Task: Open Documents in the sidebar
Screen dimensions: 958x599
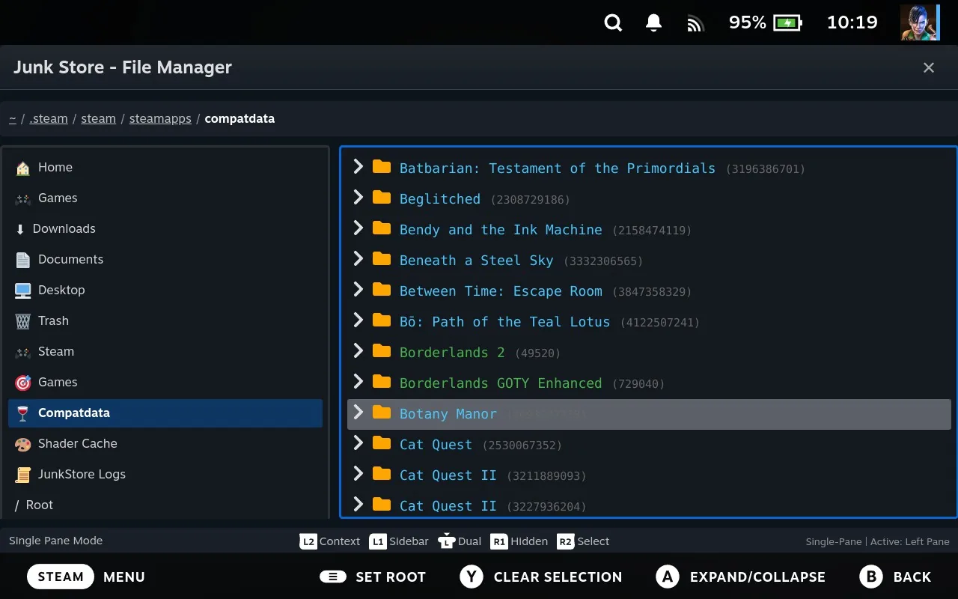Action: pos(165,260)
